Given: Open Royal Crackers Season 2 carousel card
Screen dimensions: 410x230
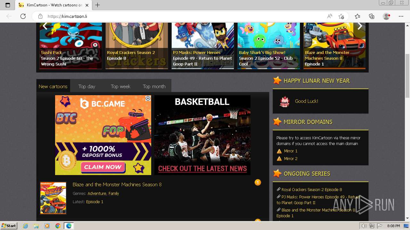Looking at the screenshot, I should [137, 46].
